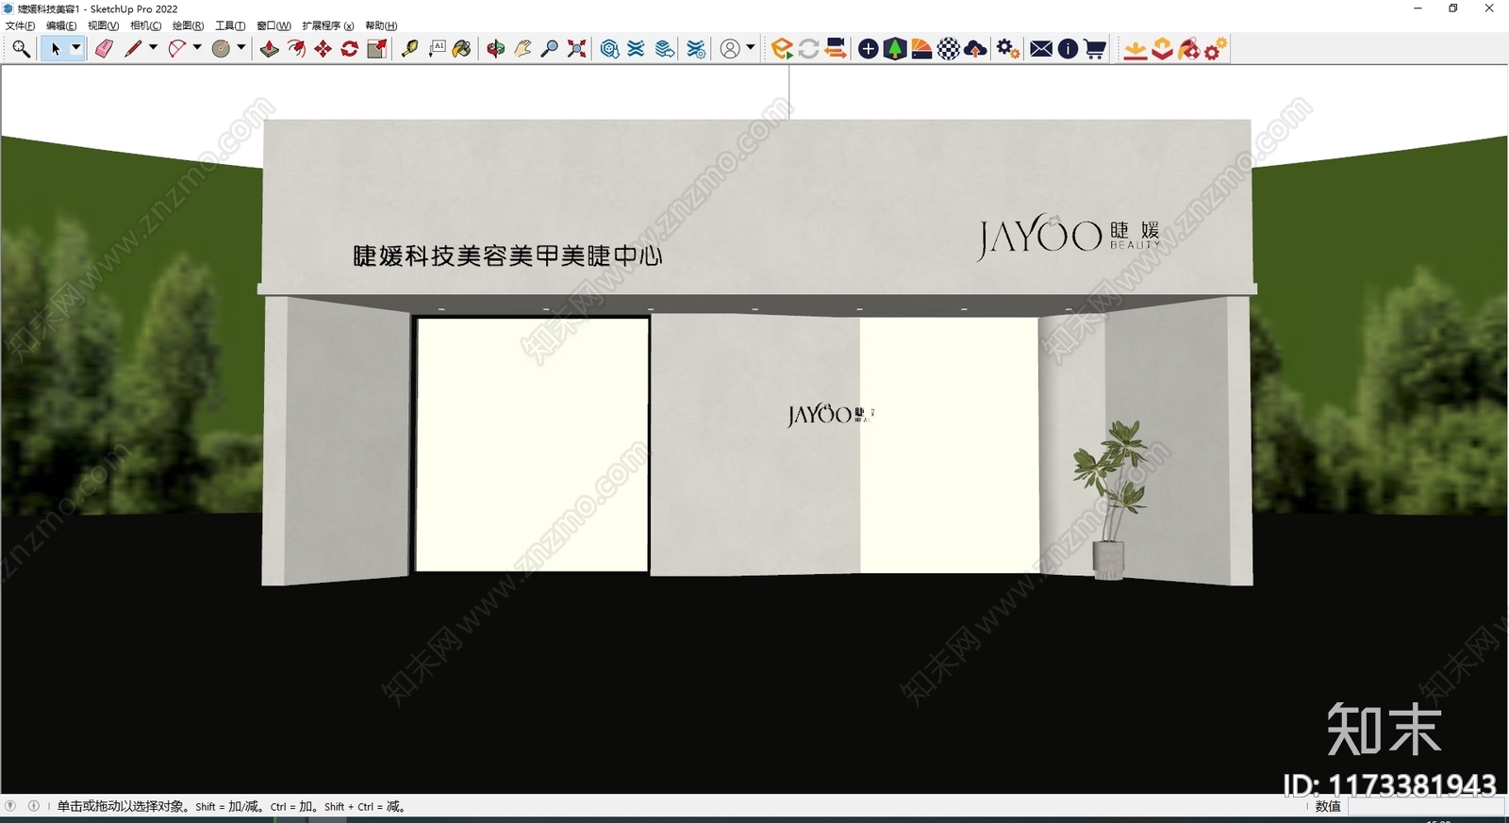Select the Paint Bucket tool
The height and width of the screenshot is (823, 1509).
coord(462,49)
